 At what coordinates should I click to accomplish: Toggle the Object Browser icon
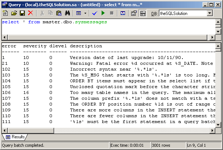pyautogui.click(x=123, y=13)
